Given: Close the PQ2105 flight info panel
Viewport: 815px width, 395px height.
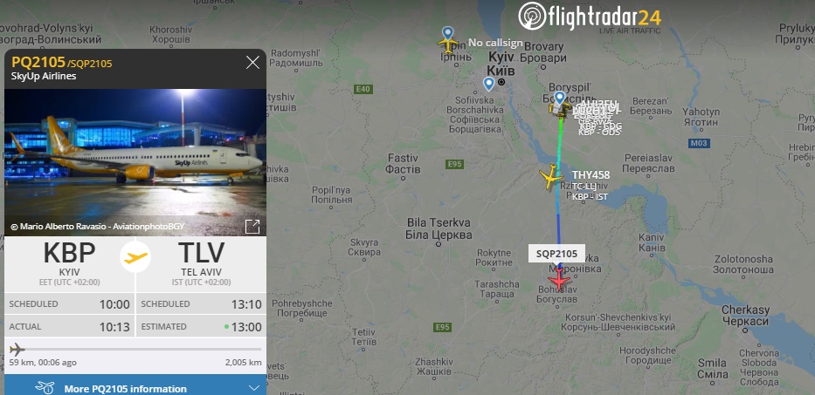Looking at the screenshot, I should [252, 63].
